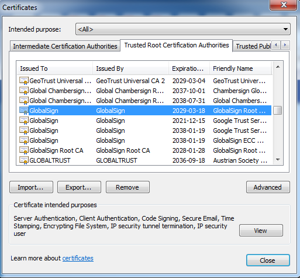
Task: Click expiration date 2021-12-15
Action: point(189,121)
